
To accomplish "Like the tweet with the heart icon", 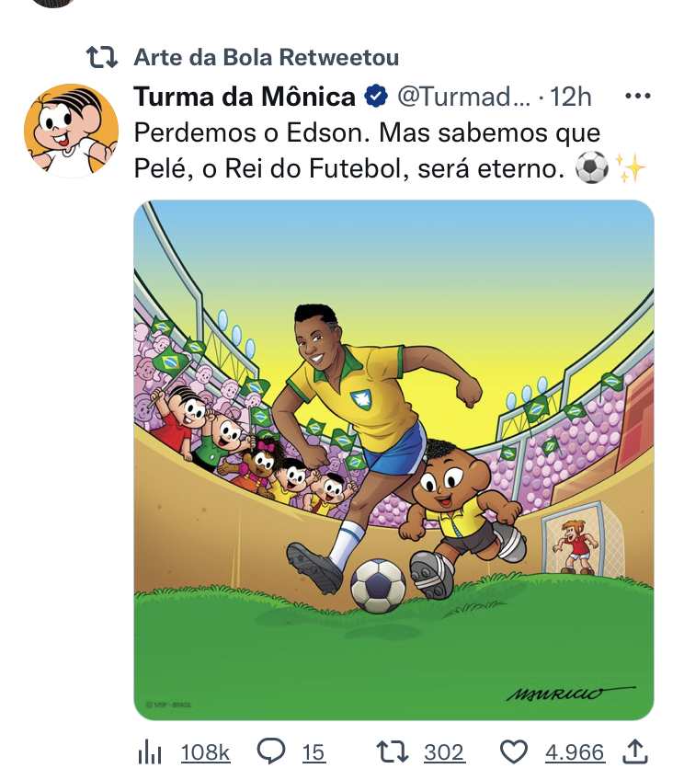I will click(513, 753).
